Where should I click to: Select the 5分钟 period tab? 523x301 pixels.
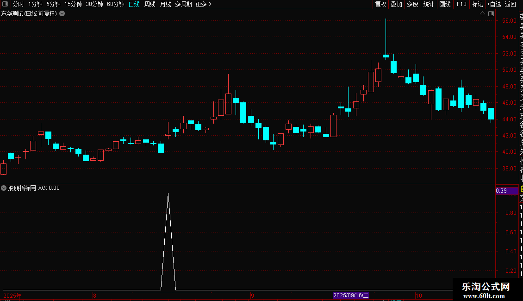tap(53, 4)
